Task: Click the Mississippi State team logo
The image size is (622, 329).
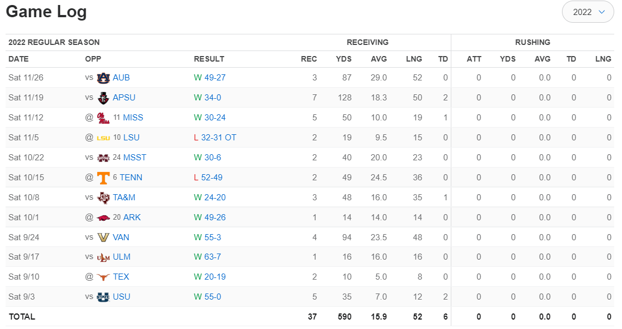Action: pos(103,158)
